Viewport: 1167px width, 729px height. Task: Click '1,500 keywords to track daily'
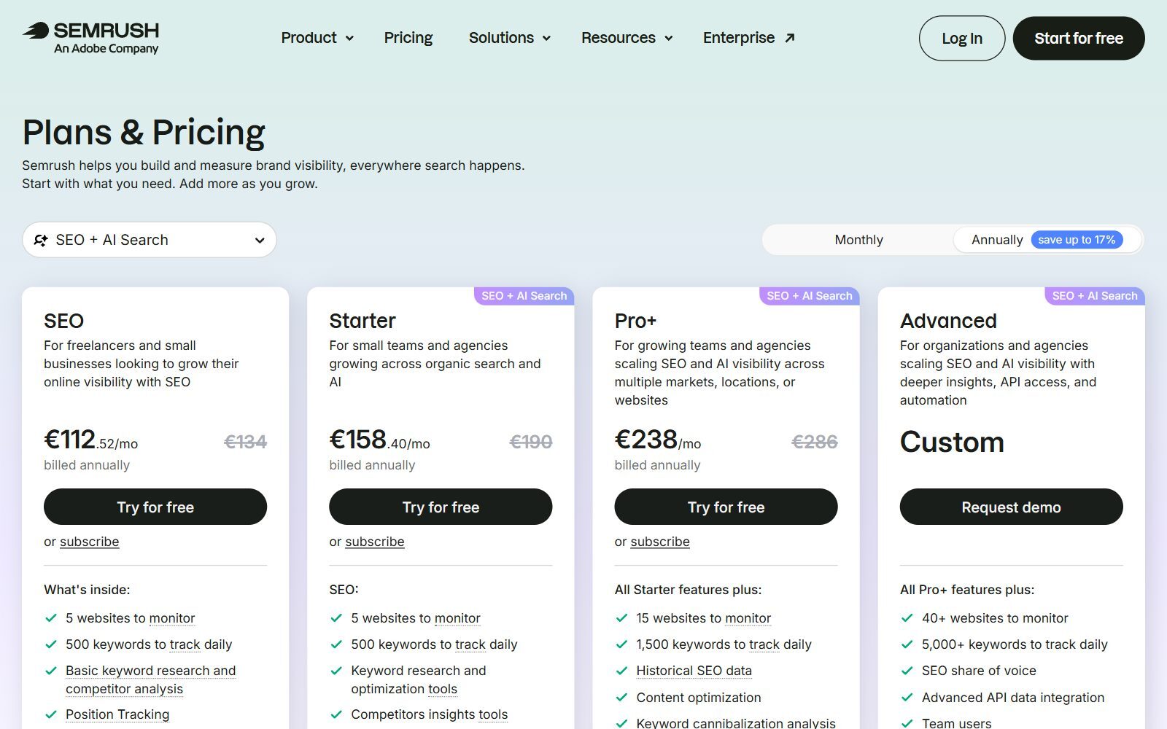click(724, 644)
